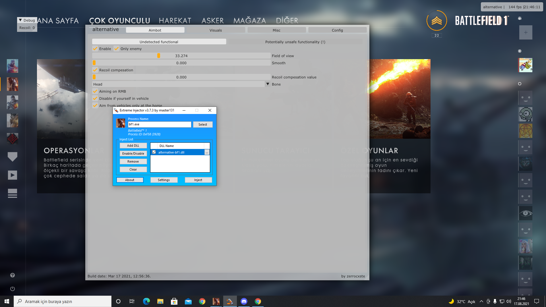Open ASKER in the game menu
Screen dimensions: 546x307
(212, 20)
